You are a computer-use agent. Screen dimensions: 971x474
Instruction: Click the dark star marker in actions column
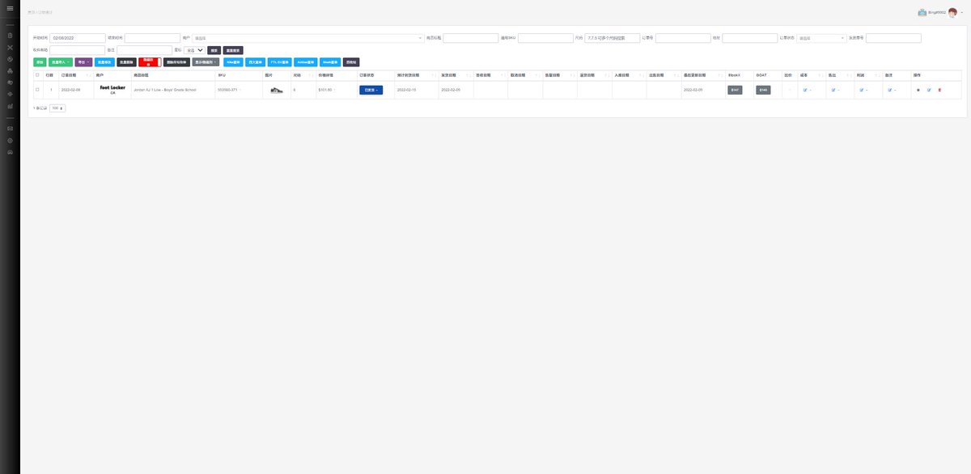[918, 90]
